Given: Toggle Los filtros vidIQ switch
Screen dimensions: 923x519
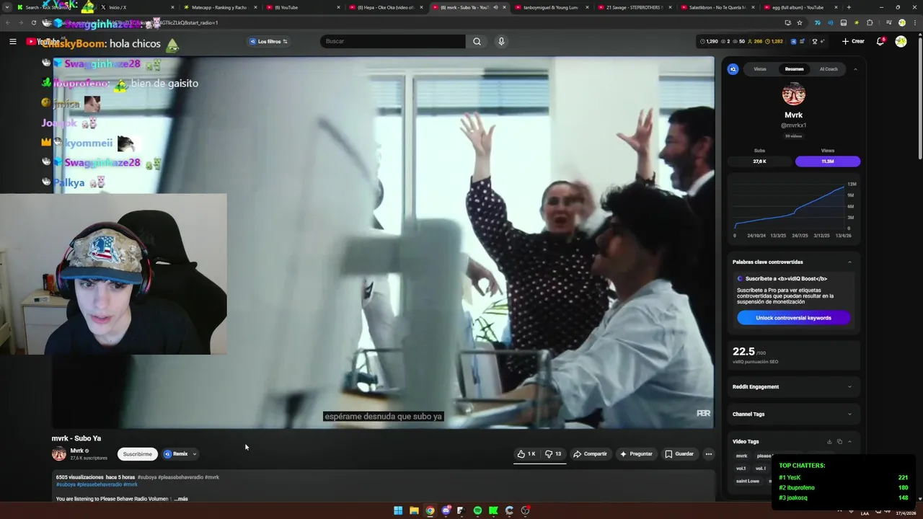Looking at the screenshot, I should pyautogui.click(x=269, y=41).
